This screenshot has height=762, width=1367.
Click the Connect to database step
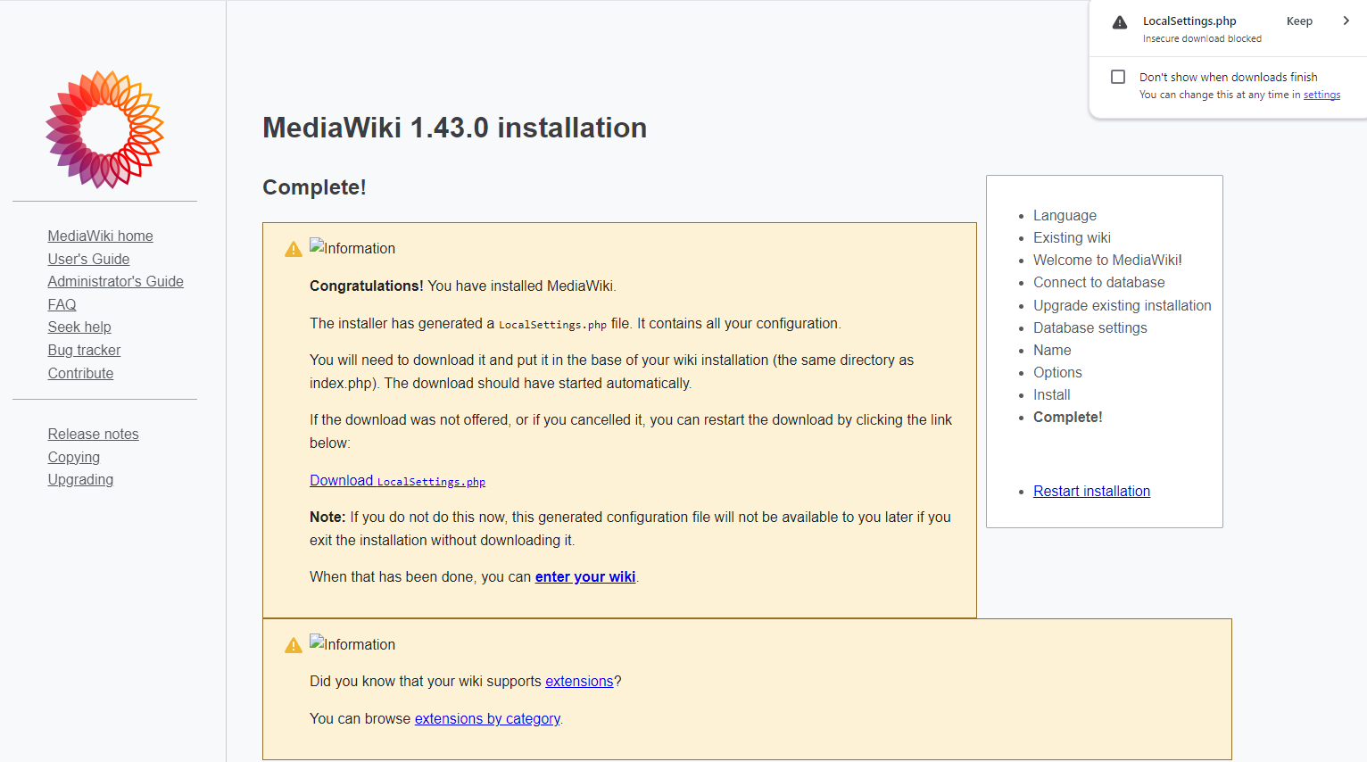click(x=1098, y=282)
